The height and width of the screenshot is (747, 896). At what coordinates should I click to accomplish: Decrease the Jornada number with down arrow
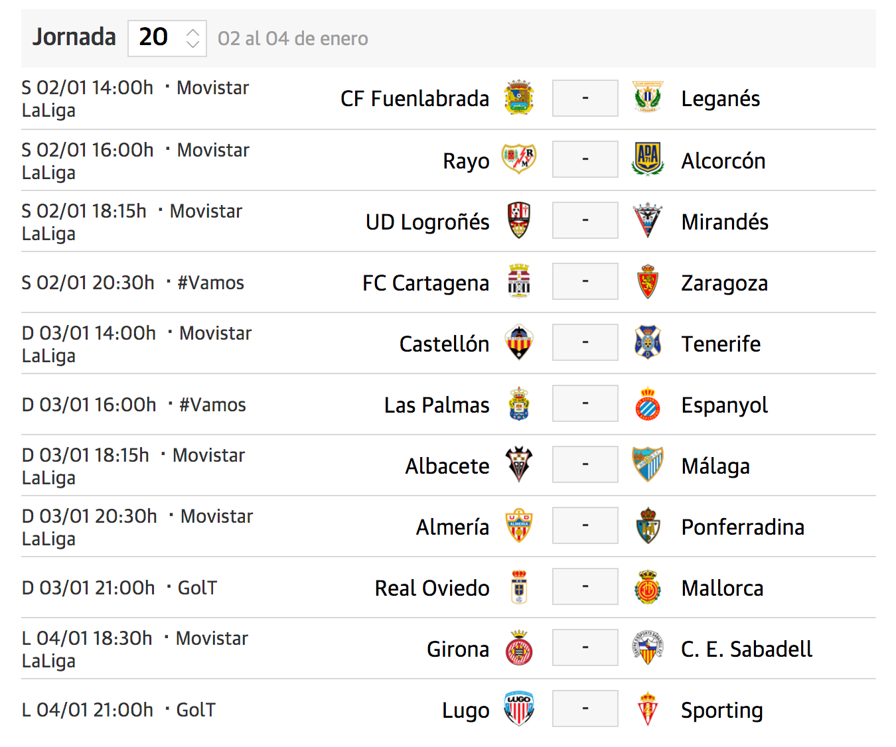(x=192, y=44)
